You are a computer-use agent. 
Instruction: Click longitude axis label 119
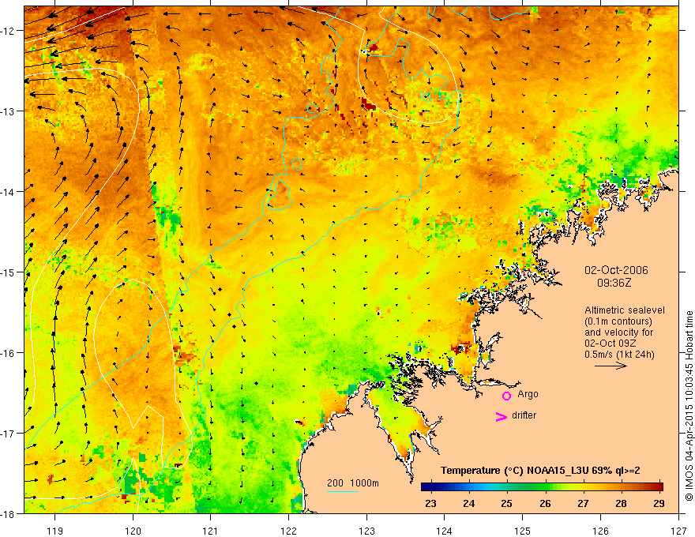click(x=55, y=531)
